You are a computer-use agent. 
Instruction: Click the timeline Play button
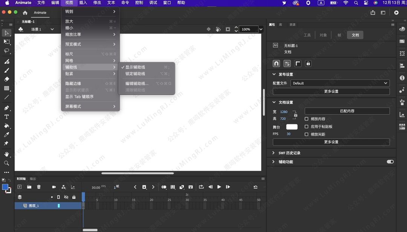coord(219,187)
